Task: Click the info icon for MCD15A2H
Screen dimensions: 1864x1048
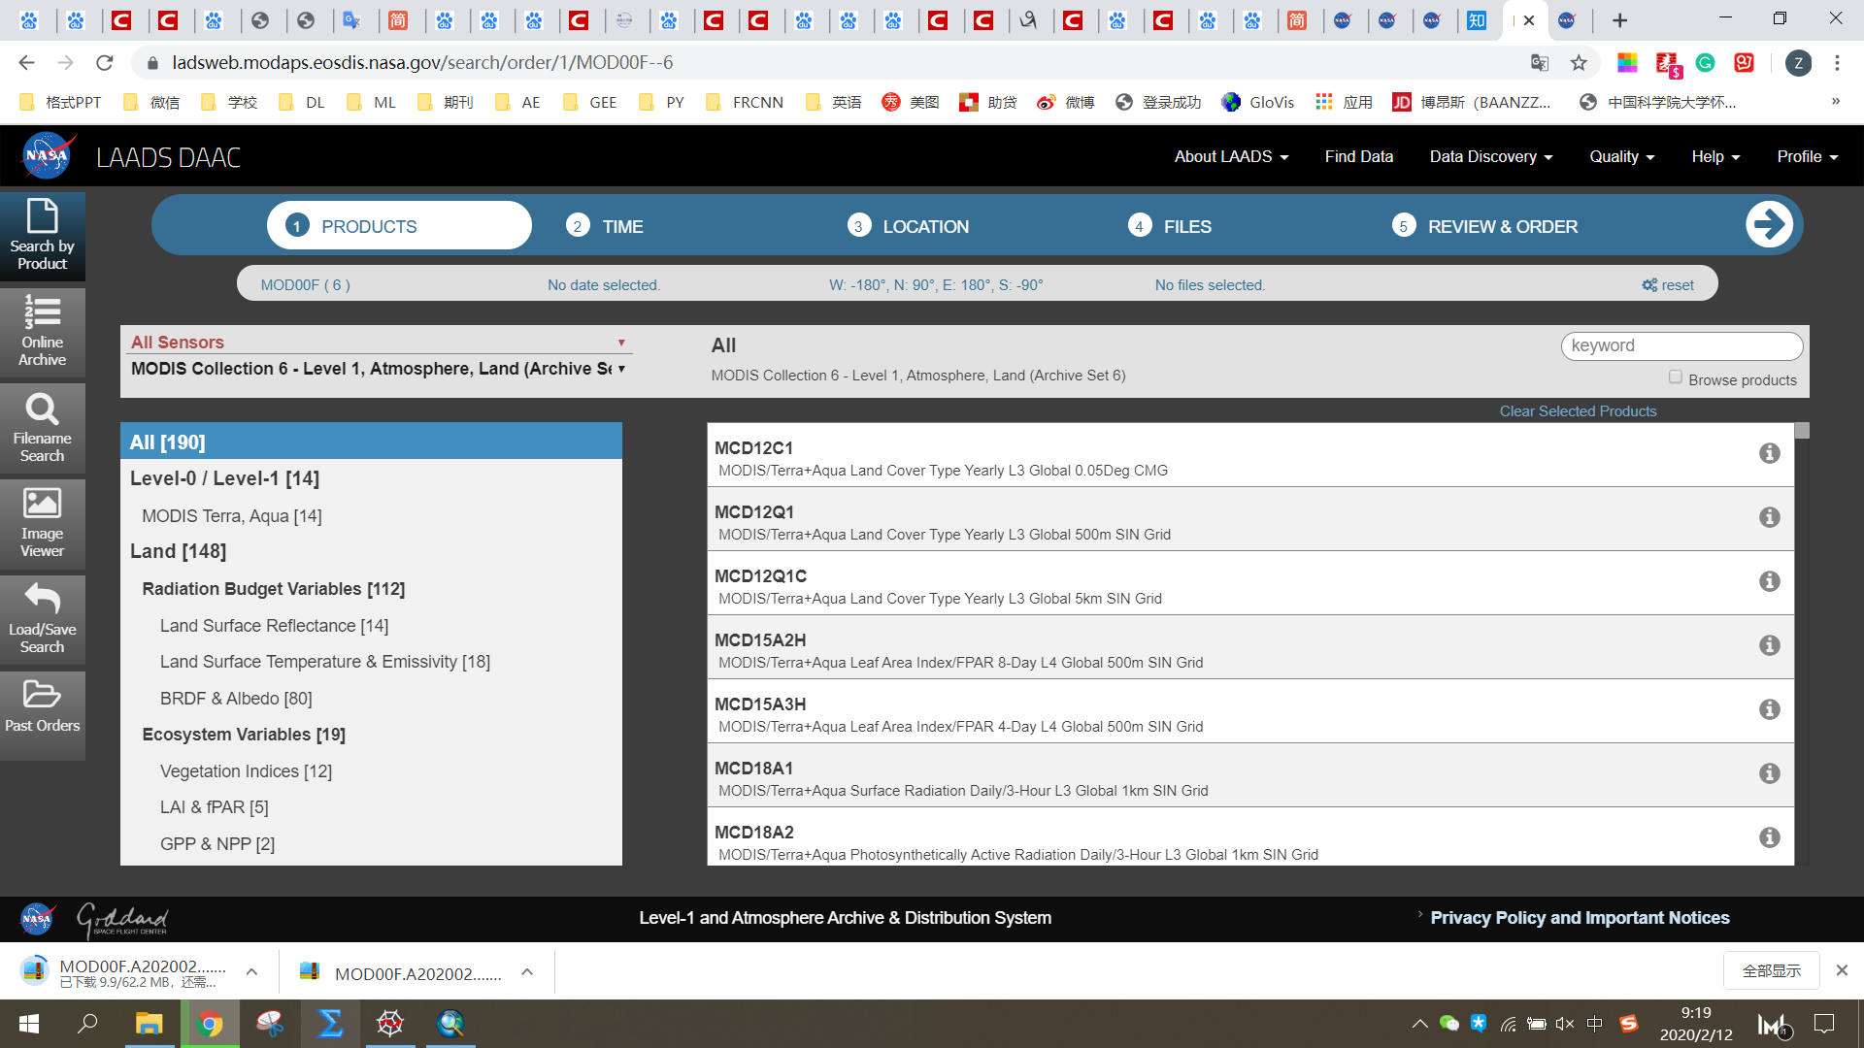Action: [x=1769, y=646]
